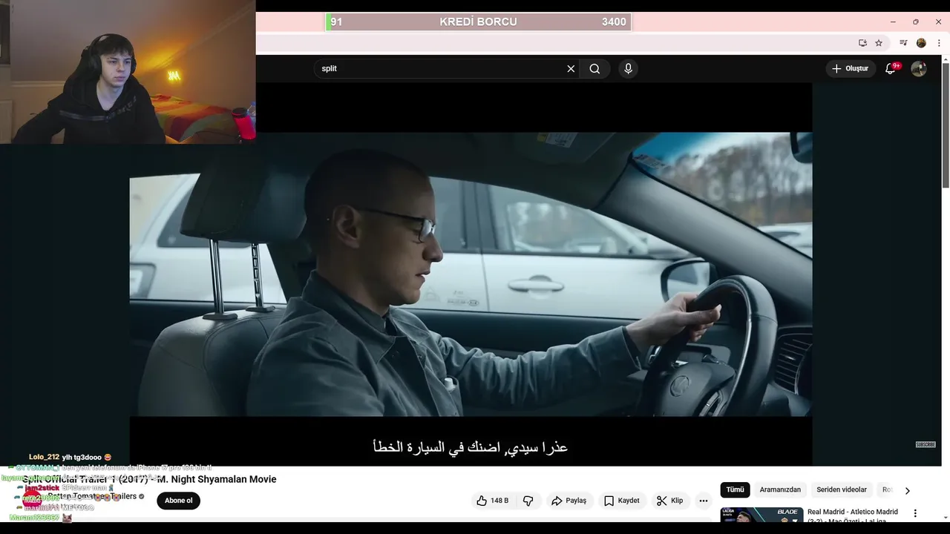
Task: Open the Oluştur create menu
Action: point(851,68)
